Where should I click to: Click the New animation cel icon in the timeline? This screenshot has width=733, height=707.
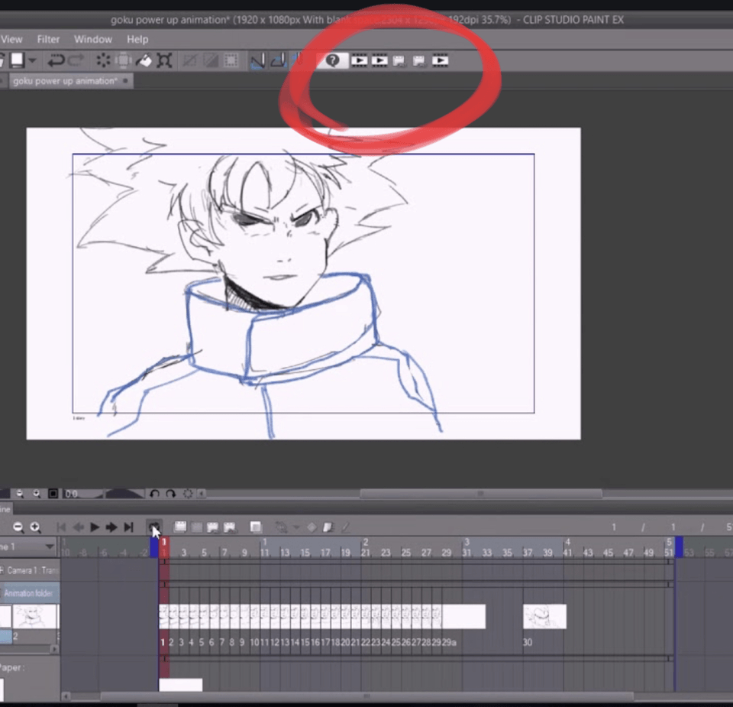coord(181,527)
